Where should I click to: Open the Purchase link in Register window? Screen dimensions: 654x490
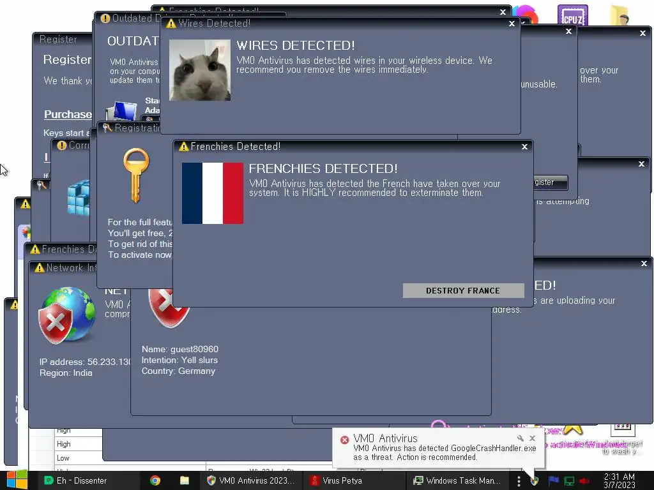pyautogui.click(x=68, y=114)
